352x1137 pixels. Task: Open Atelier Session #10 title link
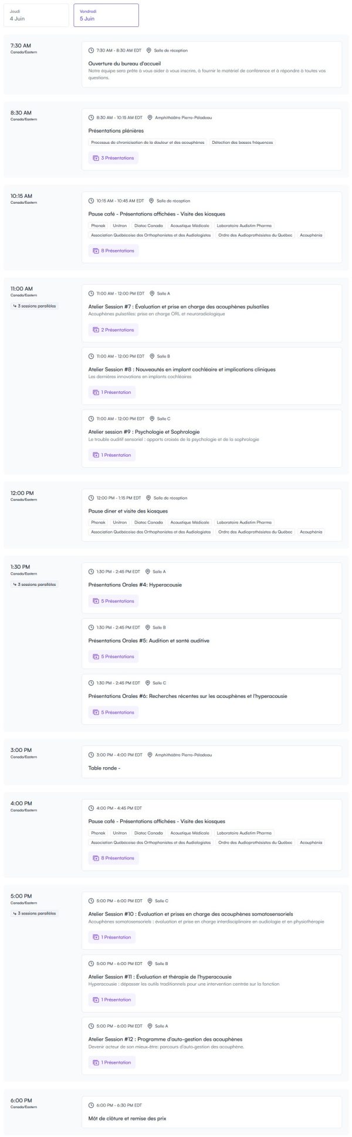191,914
